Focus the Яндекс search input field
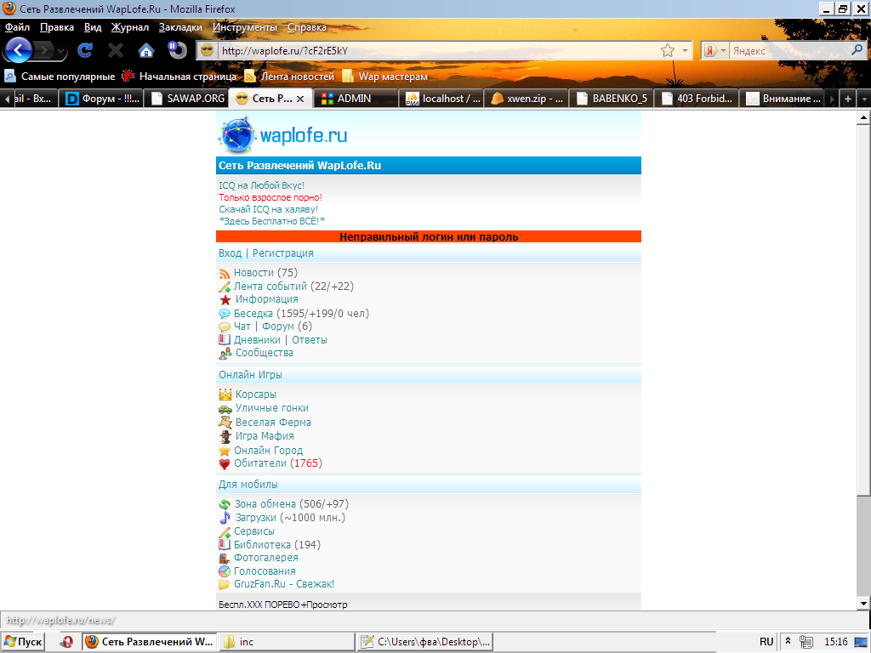 click(789, 50)
